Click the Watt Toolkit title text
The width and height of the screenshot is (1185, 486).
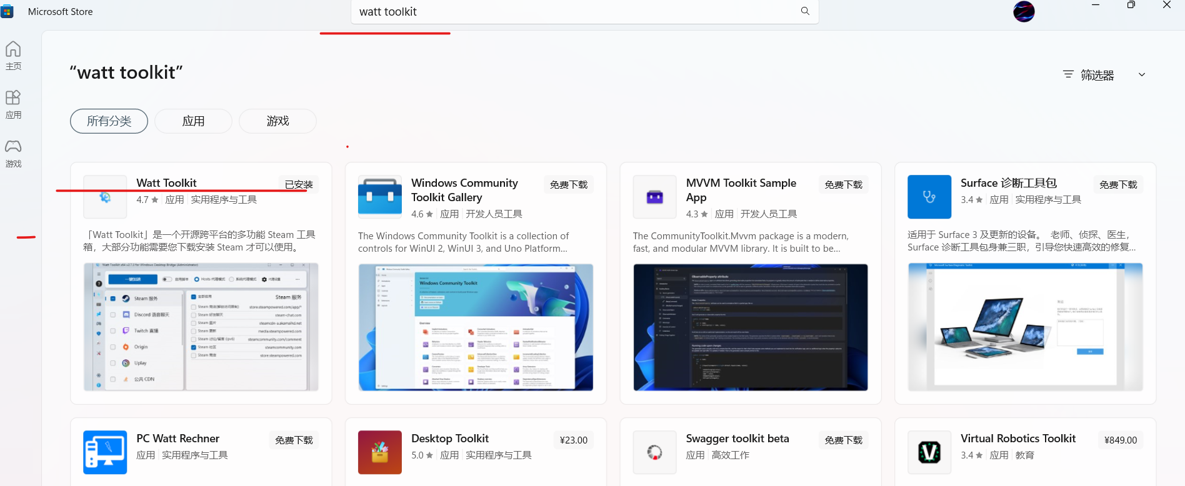pos(166,183)
